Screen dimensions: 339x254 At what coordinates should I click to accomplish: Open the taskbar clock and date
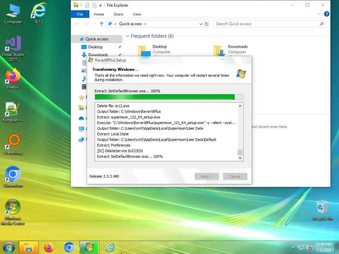323,247
